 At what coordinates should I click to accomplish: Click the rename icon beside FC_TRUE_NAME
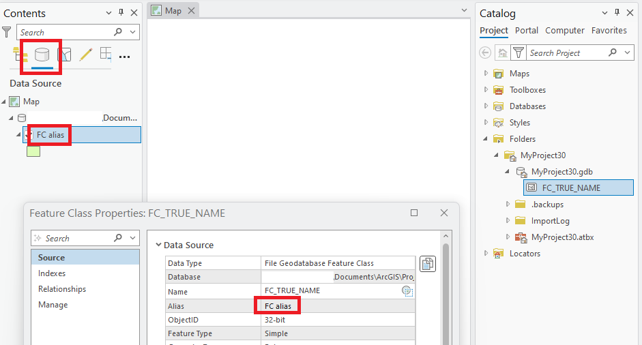pyautogui.click(x=407, y=291)
